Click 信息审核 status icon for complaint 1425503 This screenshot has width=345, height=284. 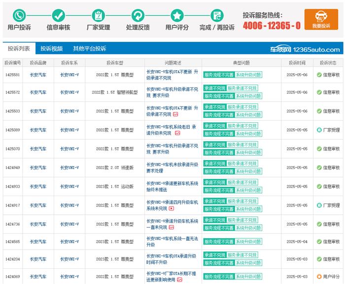(319, 111)
